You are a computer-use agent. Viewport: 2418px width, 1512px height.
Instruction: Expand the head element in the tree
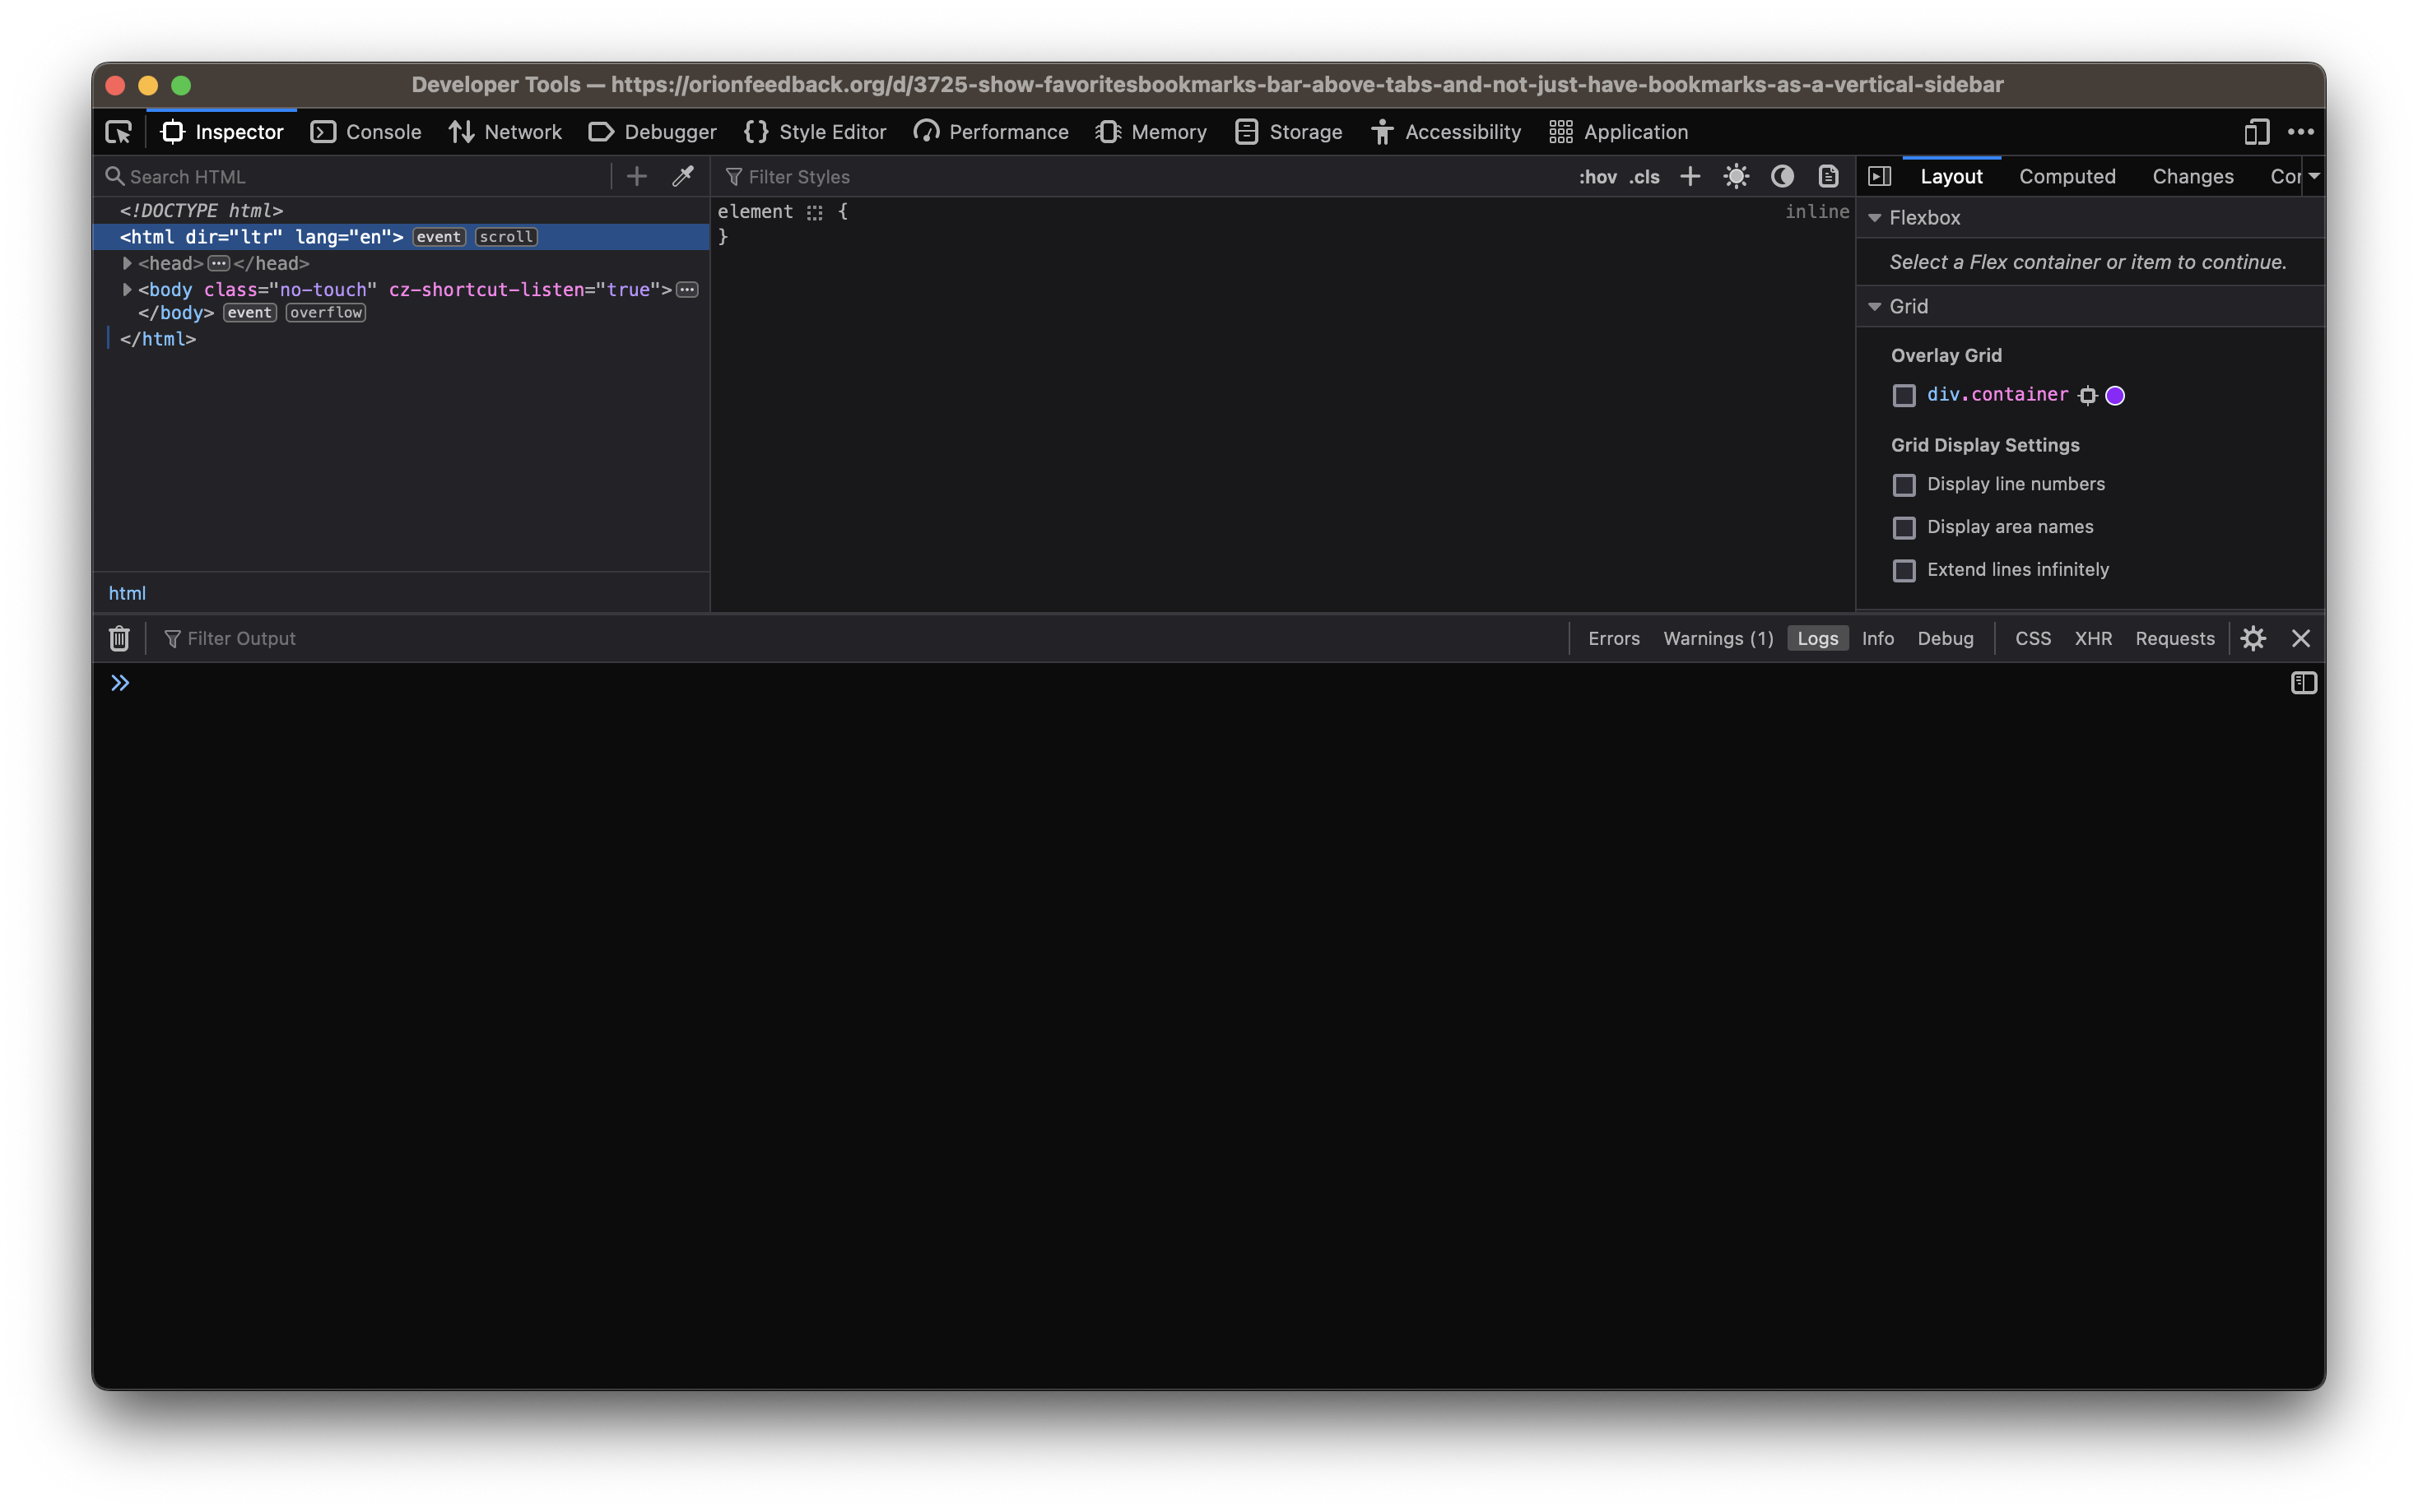point(127,263)
